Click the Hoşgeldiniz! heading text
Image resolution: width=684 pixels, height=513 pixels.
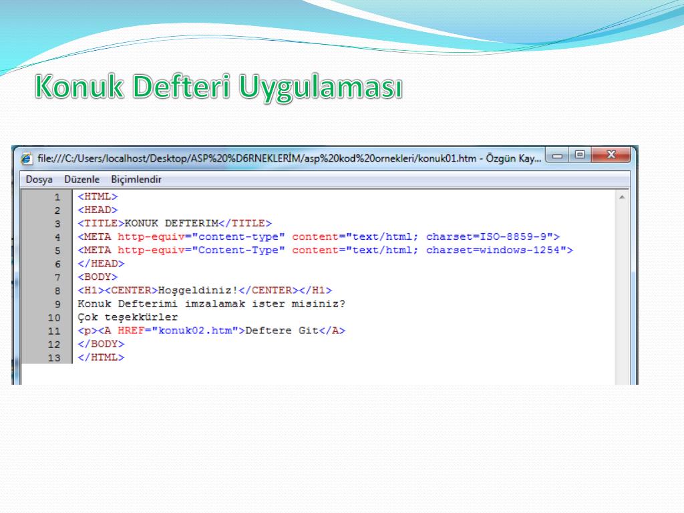click(198, 291)
